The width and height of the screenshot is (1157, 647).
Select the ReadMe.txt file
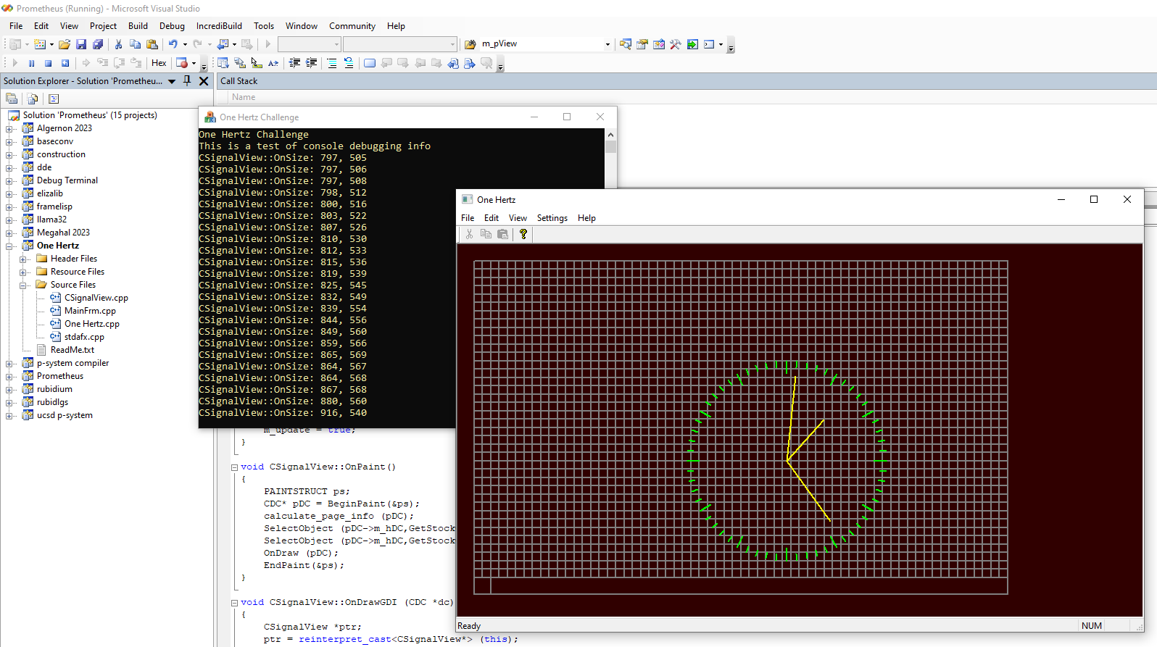click(x=72, y=350)
